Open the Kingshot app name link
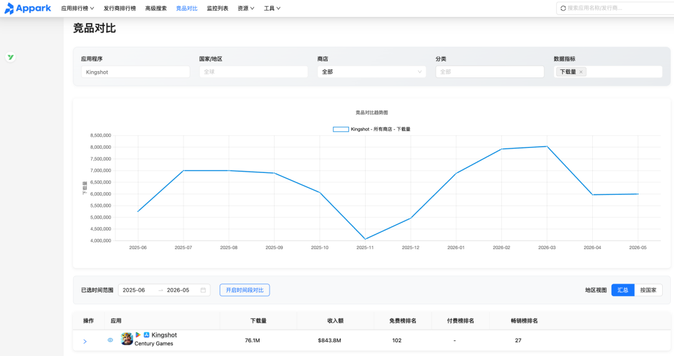Image resolution: width=674 pixels, height=356 pixels. (x=164, y=335)
